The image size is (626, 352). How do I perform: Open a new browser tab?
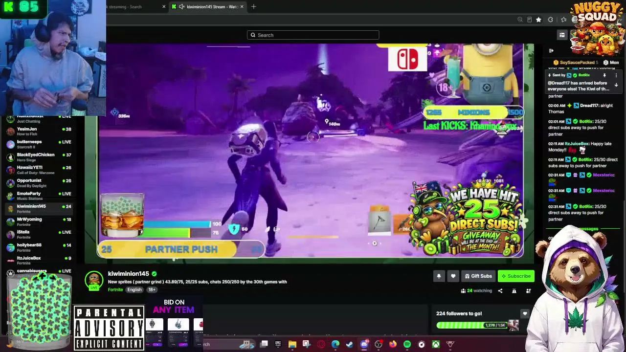point(254,6)
